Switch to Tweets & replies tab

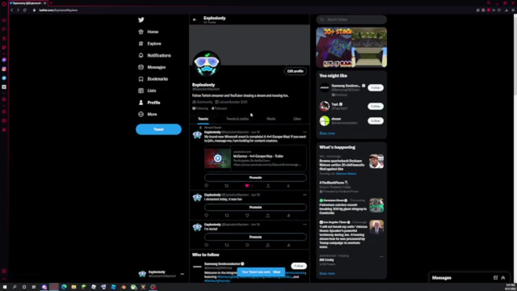click(237, 119)
